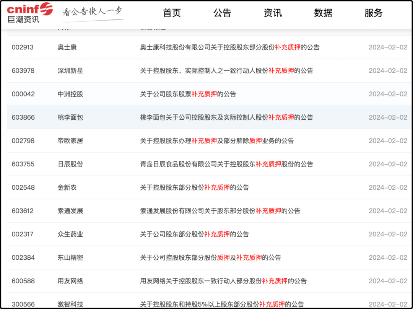Click stock code 002384
This screenshot has width=413, height=309.
(x=23, y=258)
